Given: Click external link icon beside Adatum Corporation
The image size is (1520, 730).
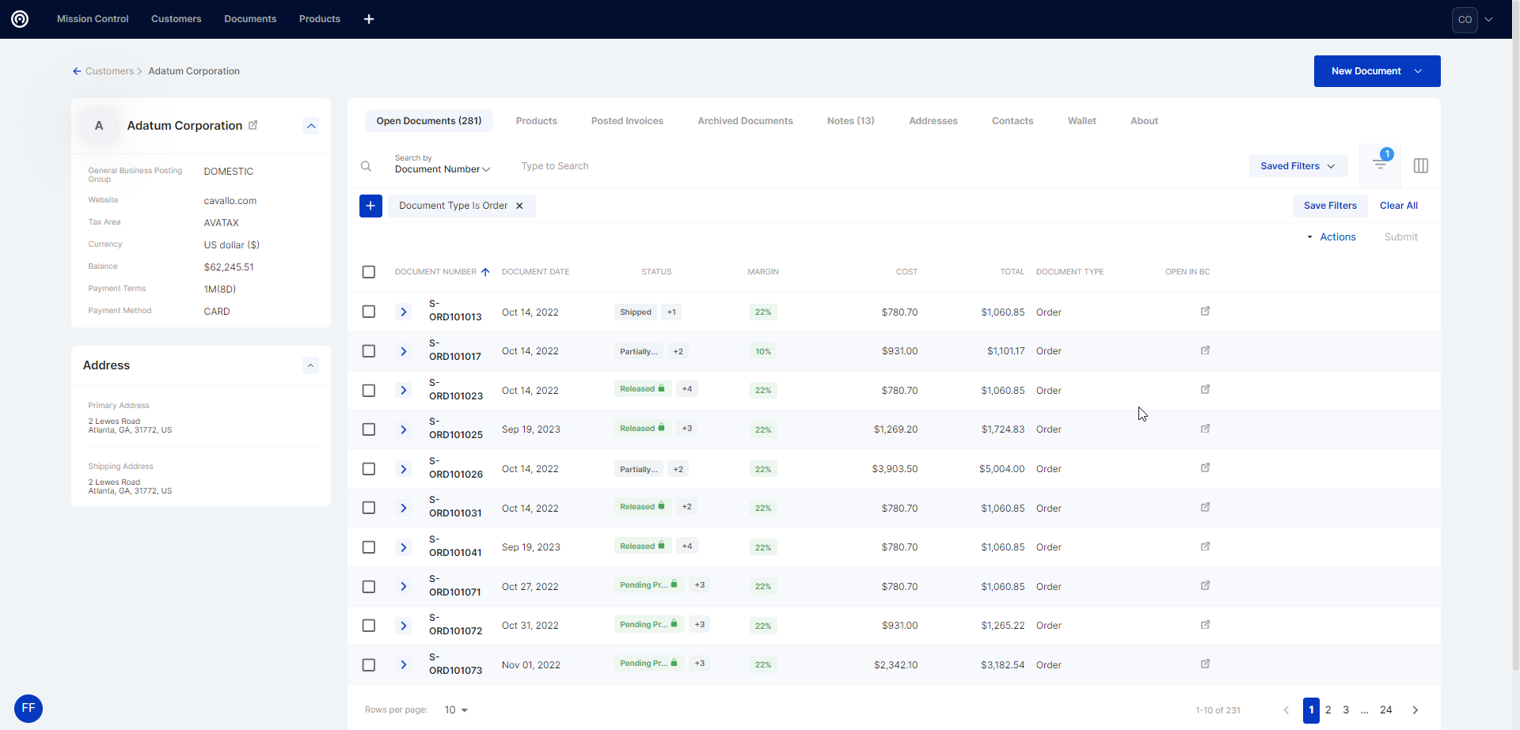Looking at the screenshot, I should click(253, 125).
